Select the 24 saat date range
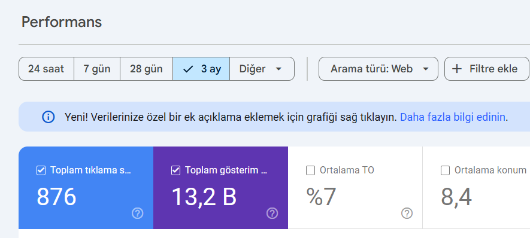This screenshot has height=238, width=530. point(46,69)
